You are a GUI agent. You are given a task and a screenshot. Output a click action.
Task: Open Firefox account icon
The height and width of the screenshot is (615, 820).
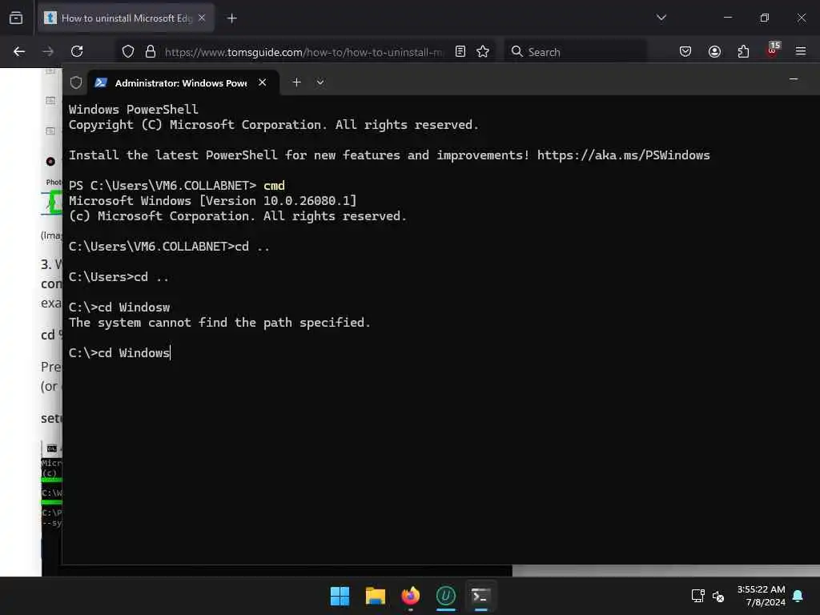[714, 51]
